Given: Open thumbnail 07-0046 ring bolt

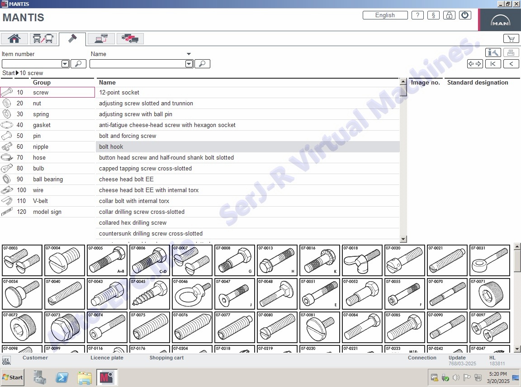Looking at the screenshot, I should 192,294.
